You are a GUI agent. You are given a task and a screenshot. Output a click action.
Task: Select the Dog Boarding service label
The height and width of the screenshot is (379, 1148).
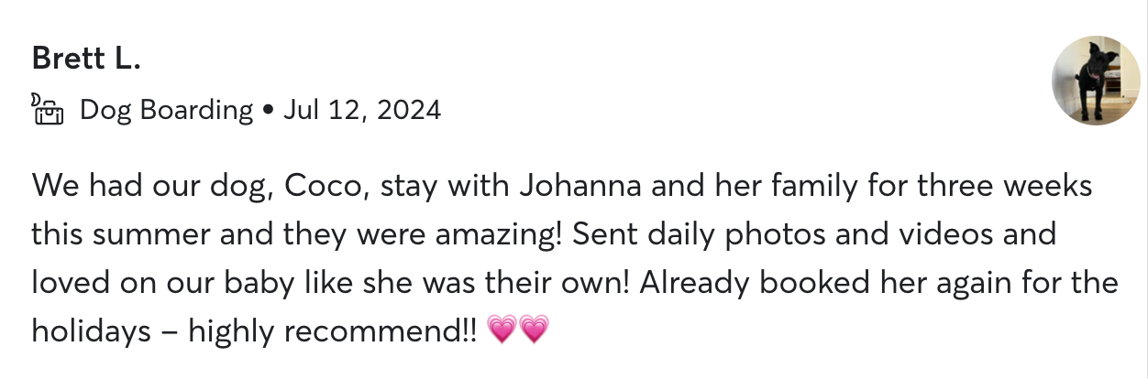(x=166, y=110)
